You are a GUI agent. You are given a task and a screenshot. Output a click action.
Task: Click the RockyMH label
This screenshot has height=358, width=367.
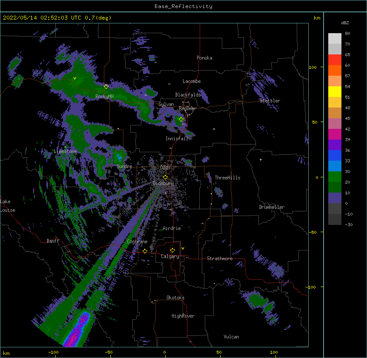click(104, 97)
